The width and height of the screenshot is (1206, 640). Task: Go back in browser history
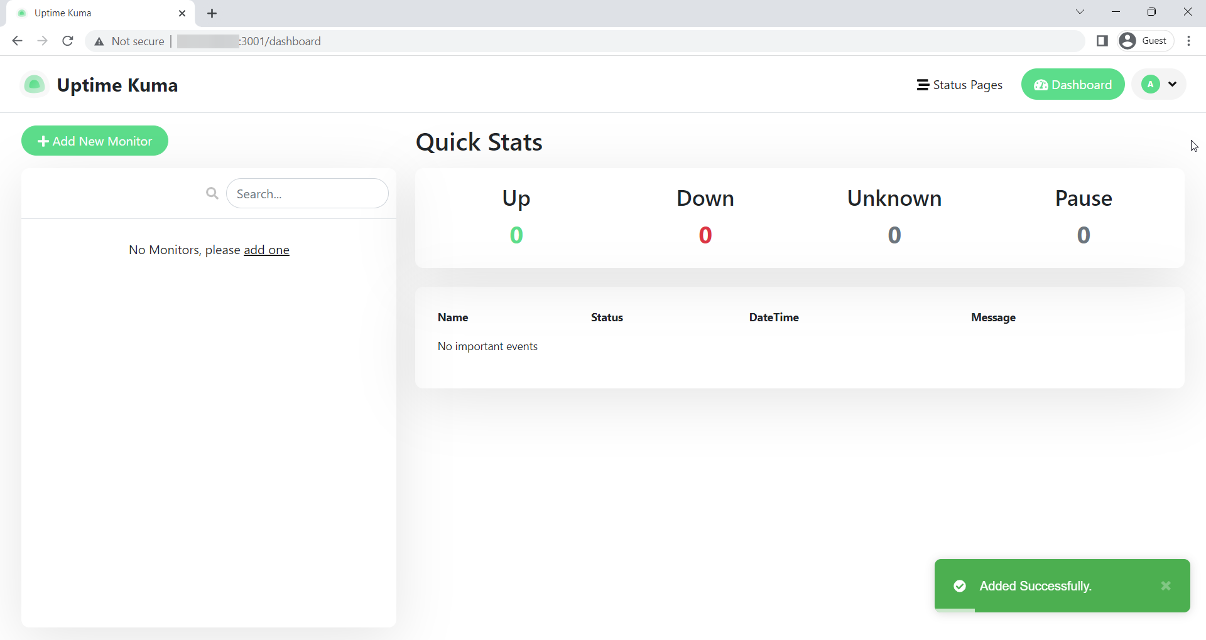coord(18,41)
